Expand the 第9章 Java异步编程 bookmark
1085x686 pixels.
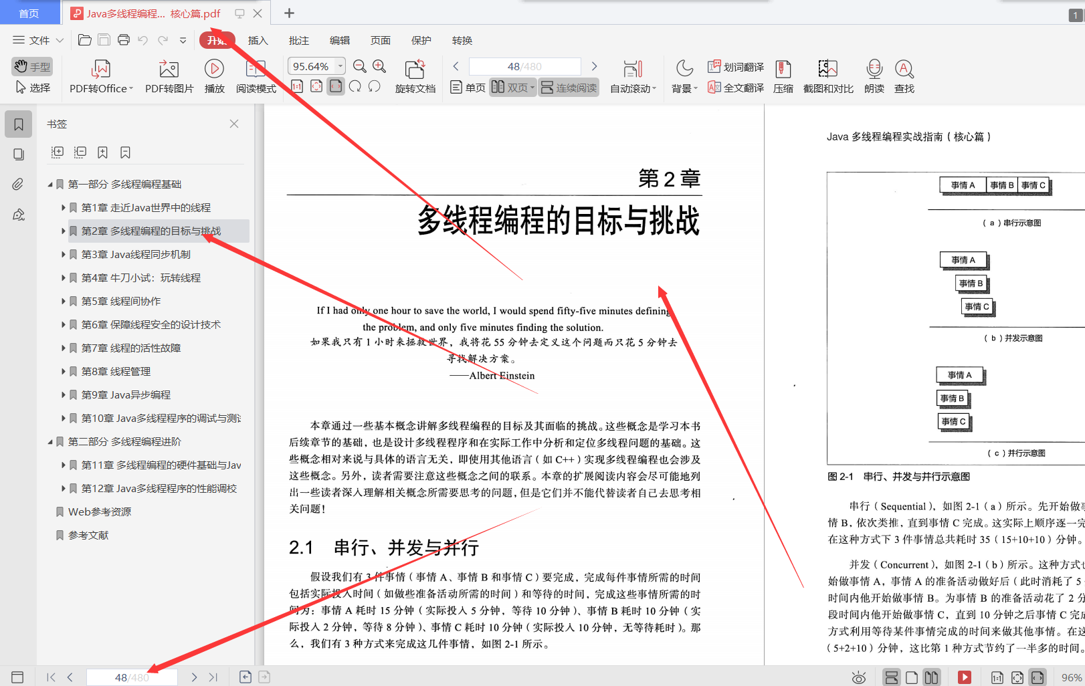pos(64,395)
